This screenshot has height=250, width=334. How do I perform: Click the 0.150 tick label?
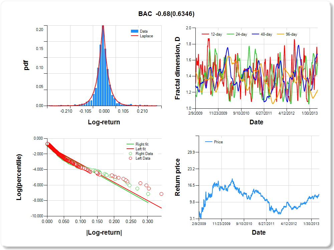pos(97,221)
